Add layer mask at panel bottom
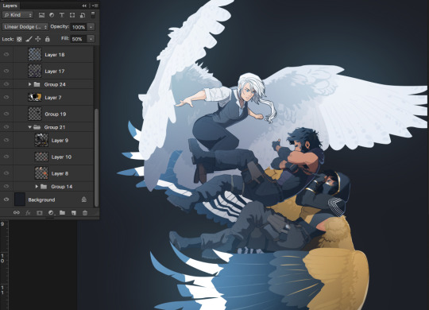The image size is (429, 310). pyautogui.click(x=40, y=213)
